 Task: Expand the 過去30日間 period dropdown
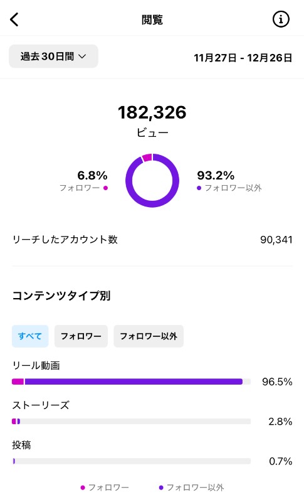pos(53,56)
